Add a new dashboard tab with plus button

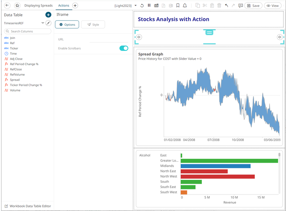coord(75,5)
